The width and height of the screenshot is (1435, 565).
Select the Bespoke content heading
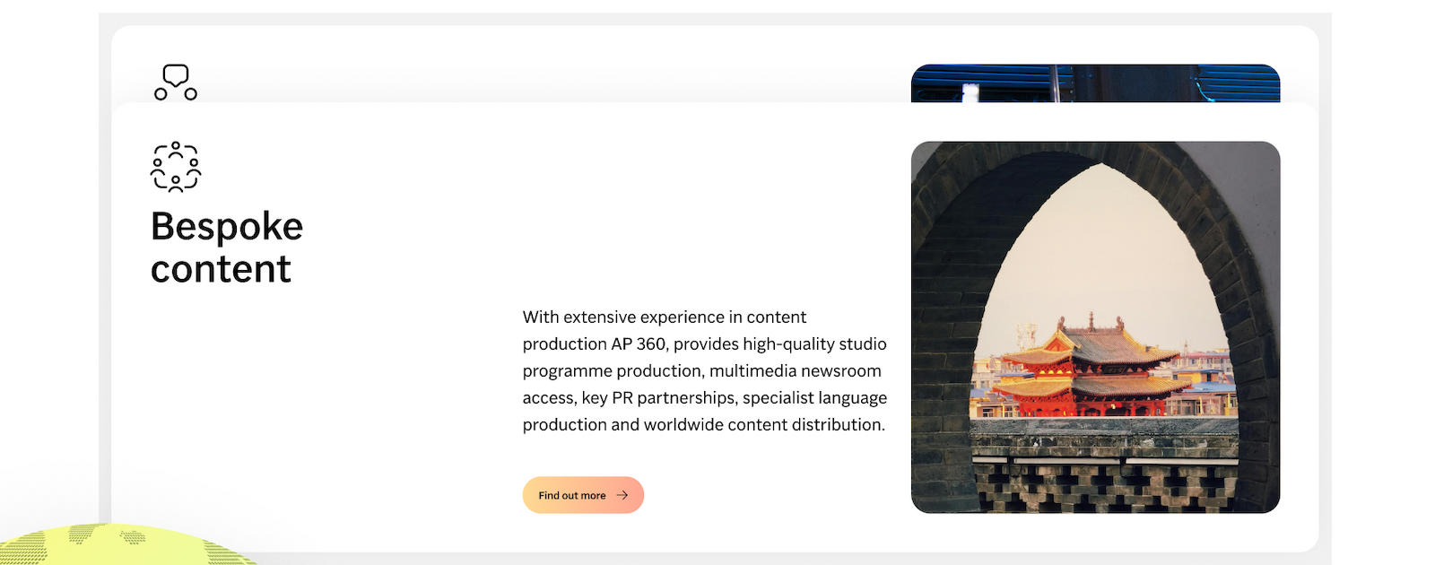[227, 248]
